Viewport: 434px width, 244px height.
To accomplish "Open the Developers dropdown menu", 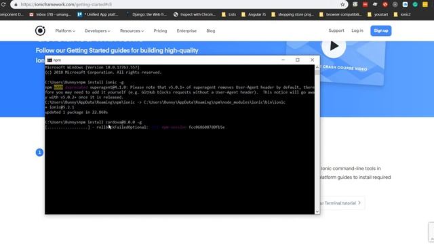I will pos(98,30).
